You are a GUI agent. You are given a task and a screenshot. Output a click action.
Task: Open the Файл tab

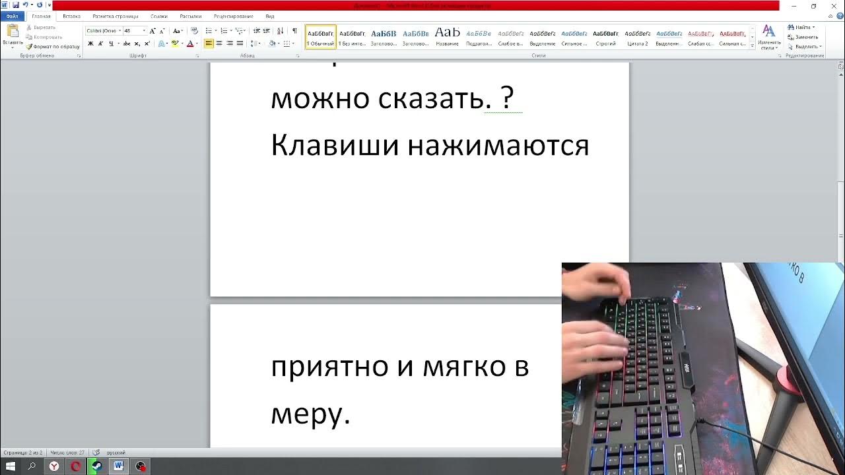coord(13,16)
